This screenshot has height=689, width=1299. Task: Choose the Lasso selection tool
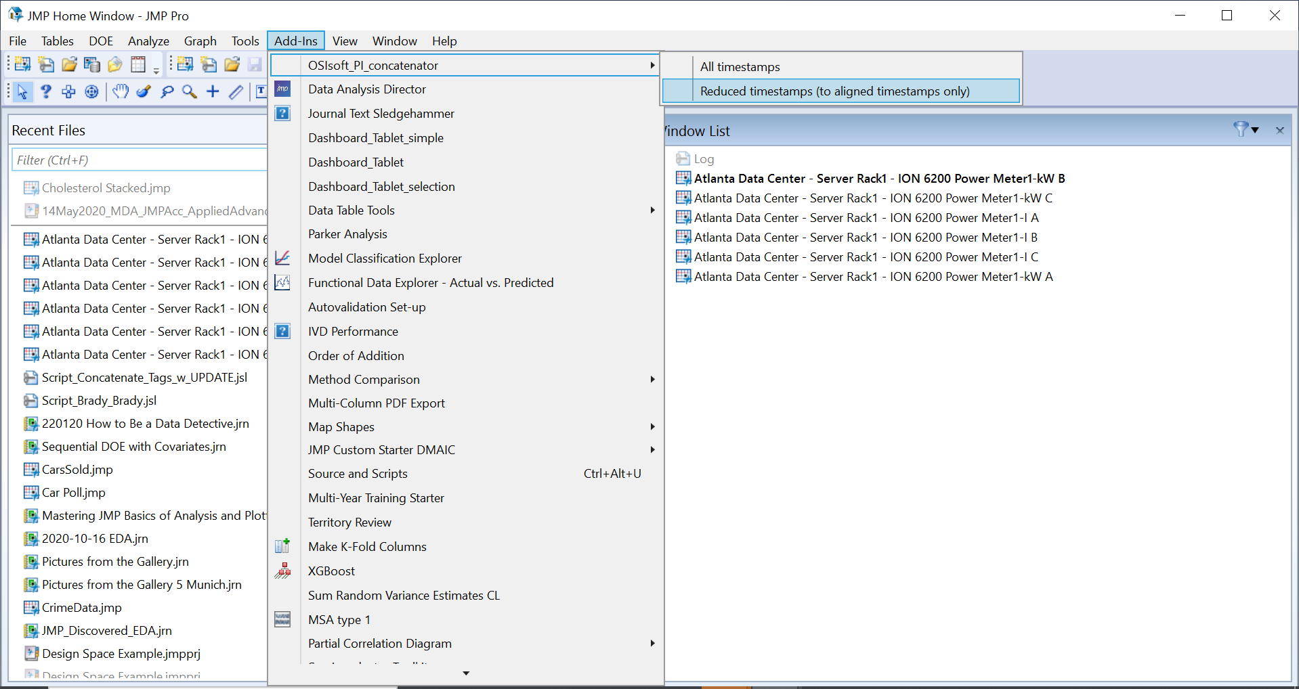pos(167,91)
